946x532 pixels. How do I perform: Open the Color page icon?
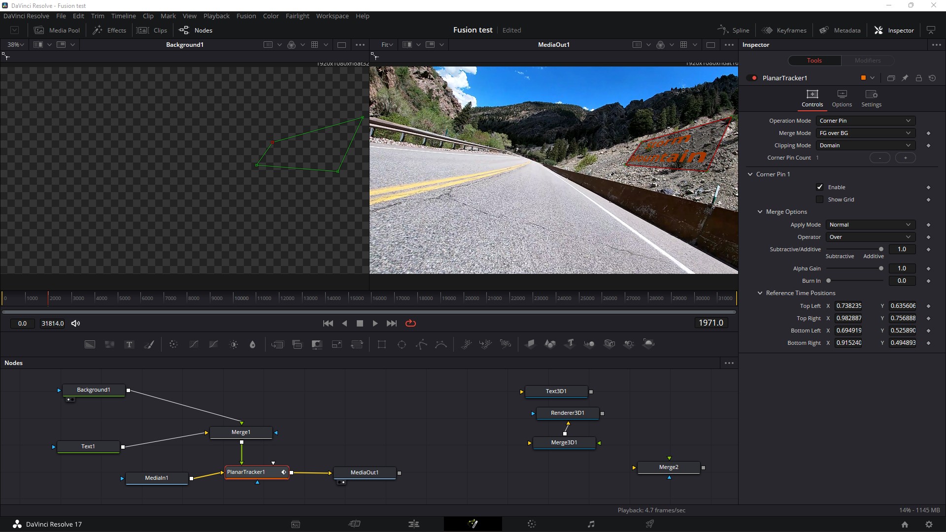532,524
